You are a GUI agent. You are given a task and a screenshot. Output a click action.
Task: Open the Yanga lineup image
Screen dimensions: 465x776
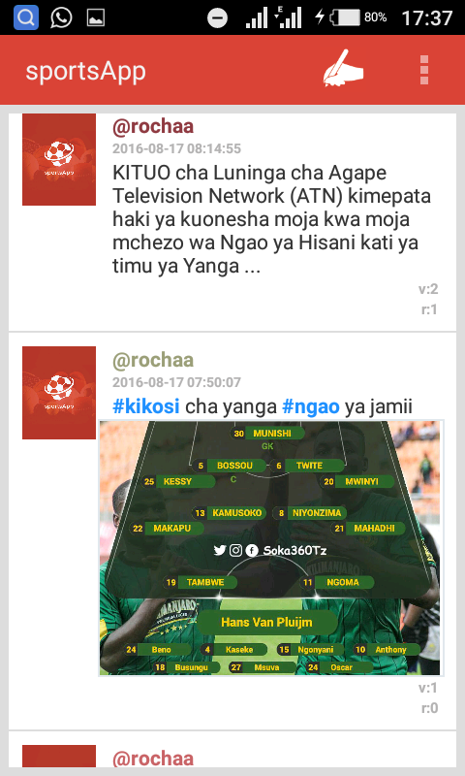270,548
